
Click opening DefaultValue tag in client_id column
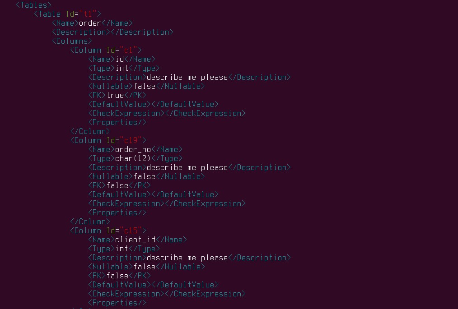click(x=119, y=285)
